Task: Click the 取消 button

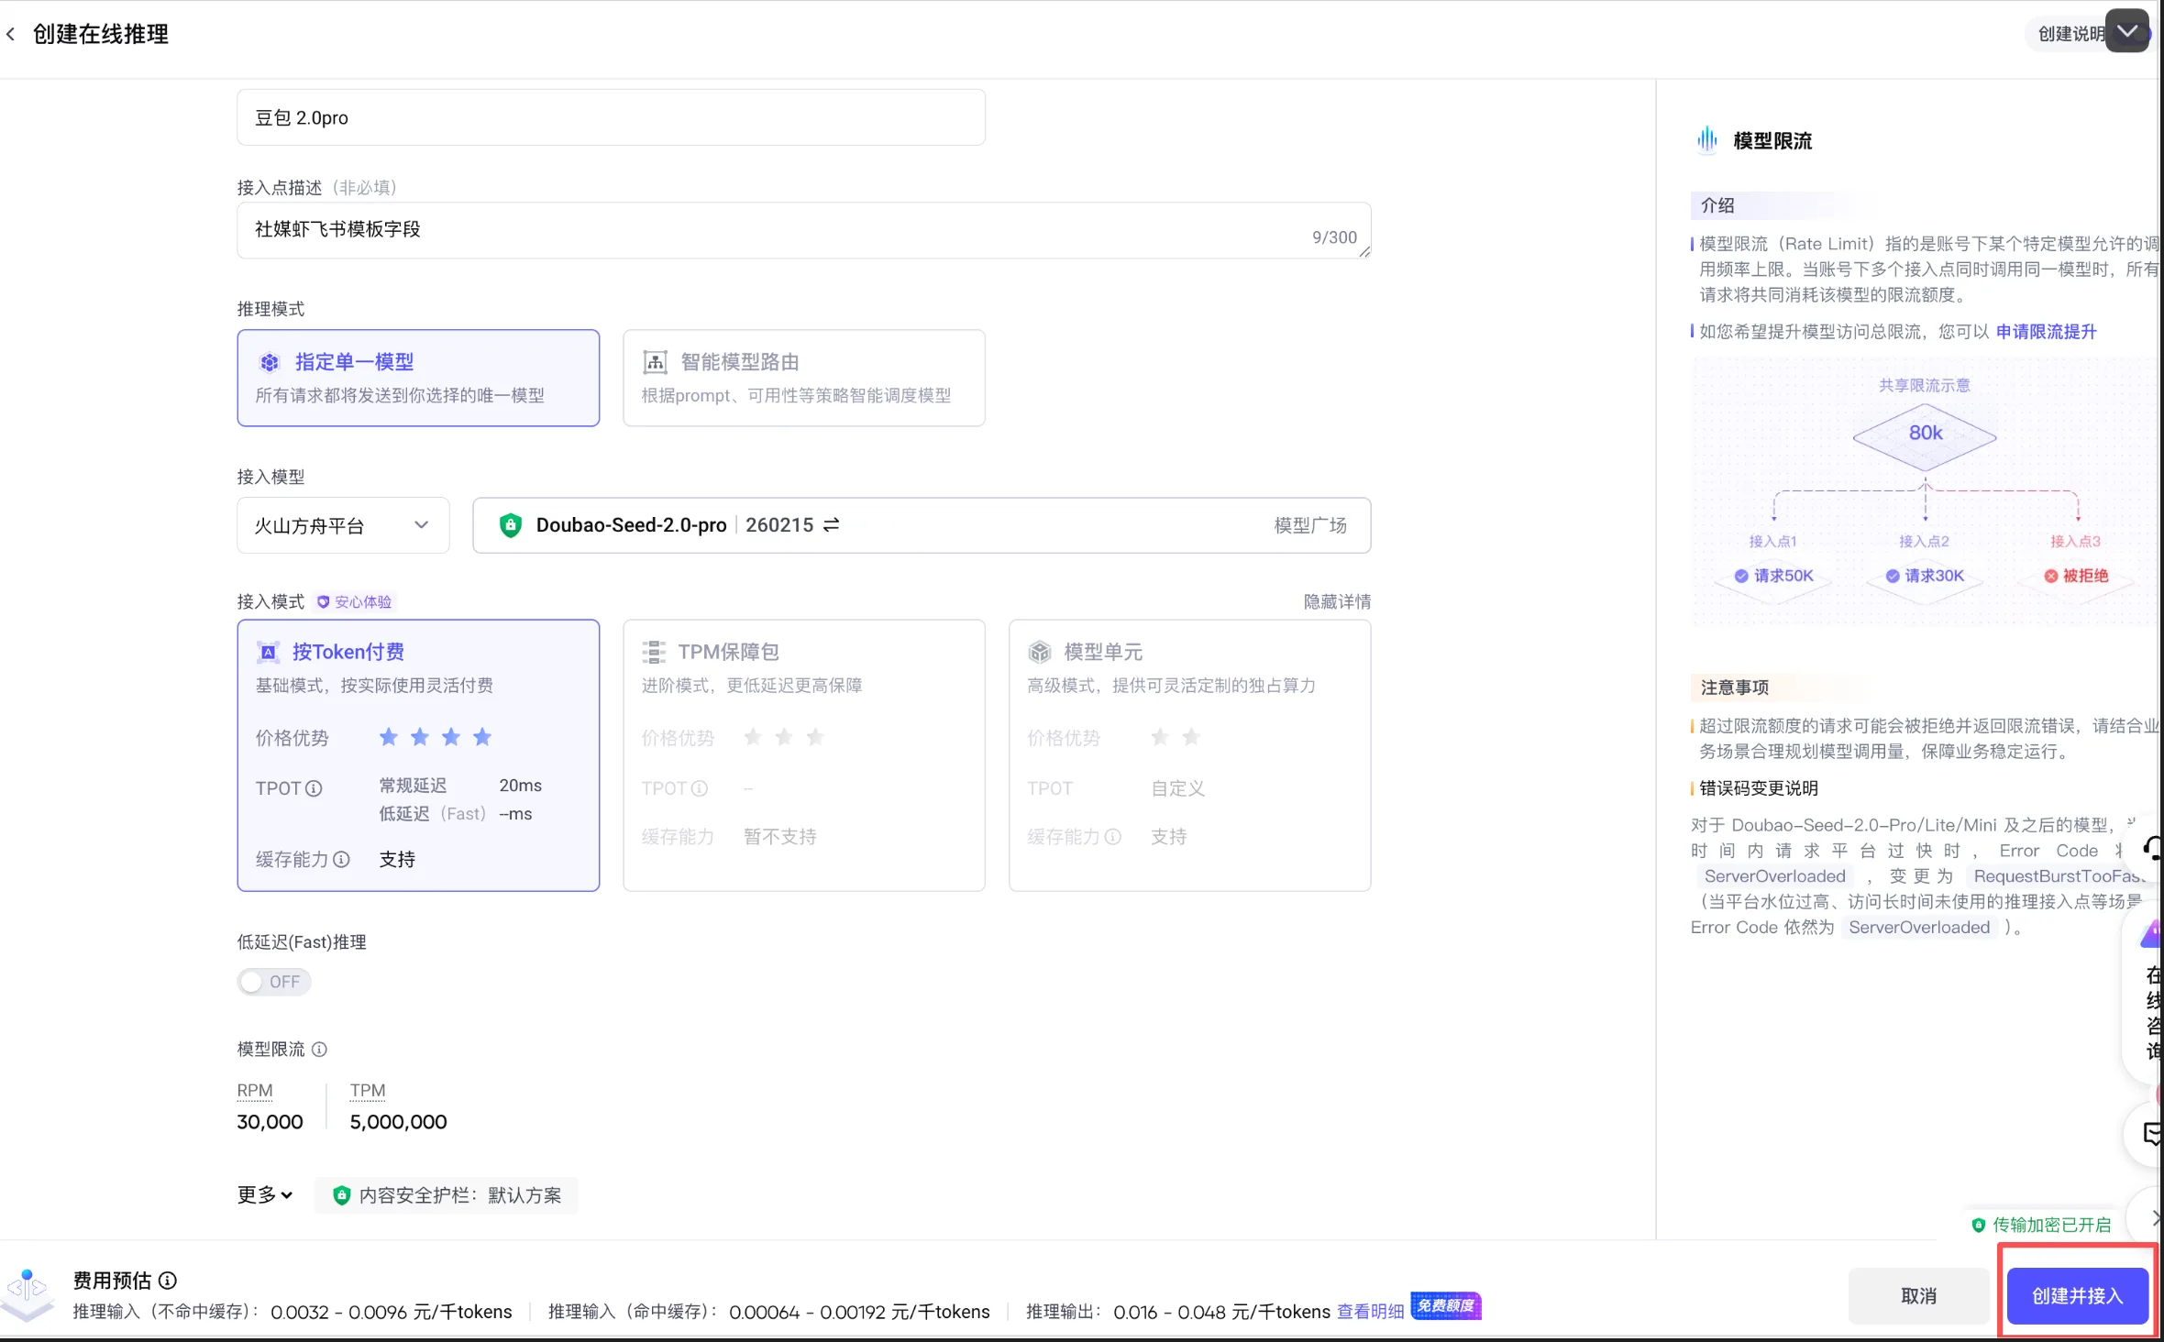Action: click(x=1919, y=1296)
